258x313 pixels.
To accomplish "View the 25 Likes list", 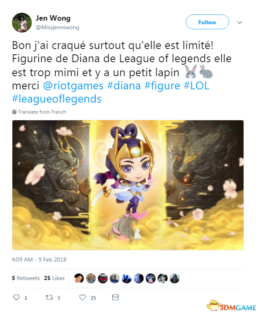I will pyautogui.click(x=54, y=278).
